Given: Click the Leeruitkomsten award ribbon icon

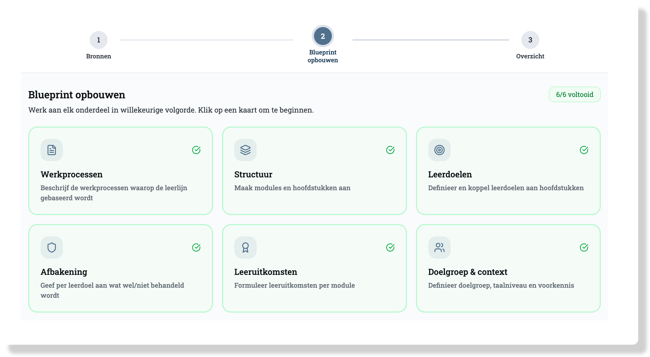Looking at the screenshot, I should pos(245,247).
